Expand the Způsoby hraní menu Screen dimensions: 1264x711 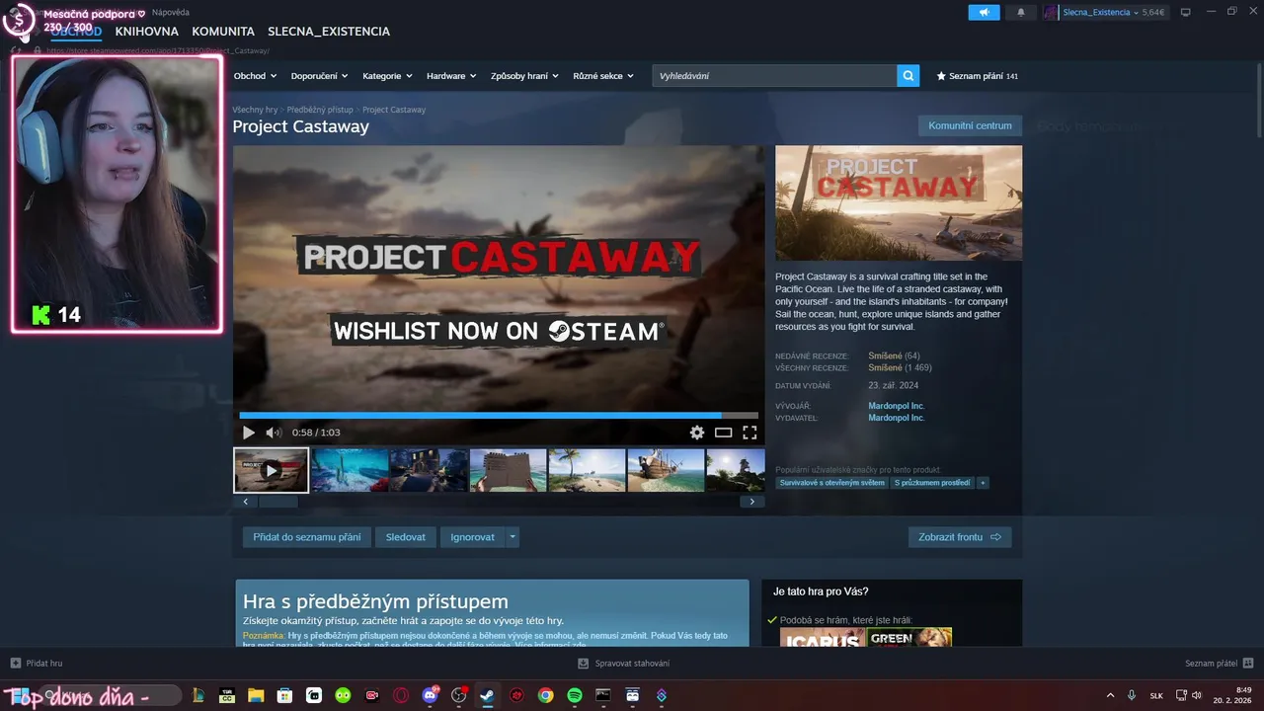pyautogui.click(x=524, y=76)
